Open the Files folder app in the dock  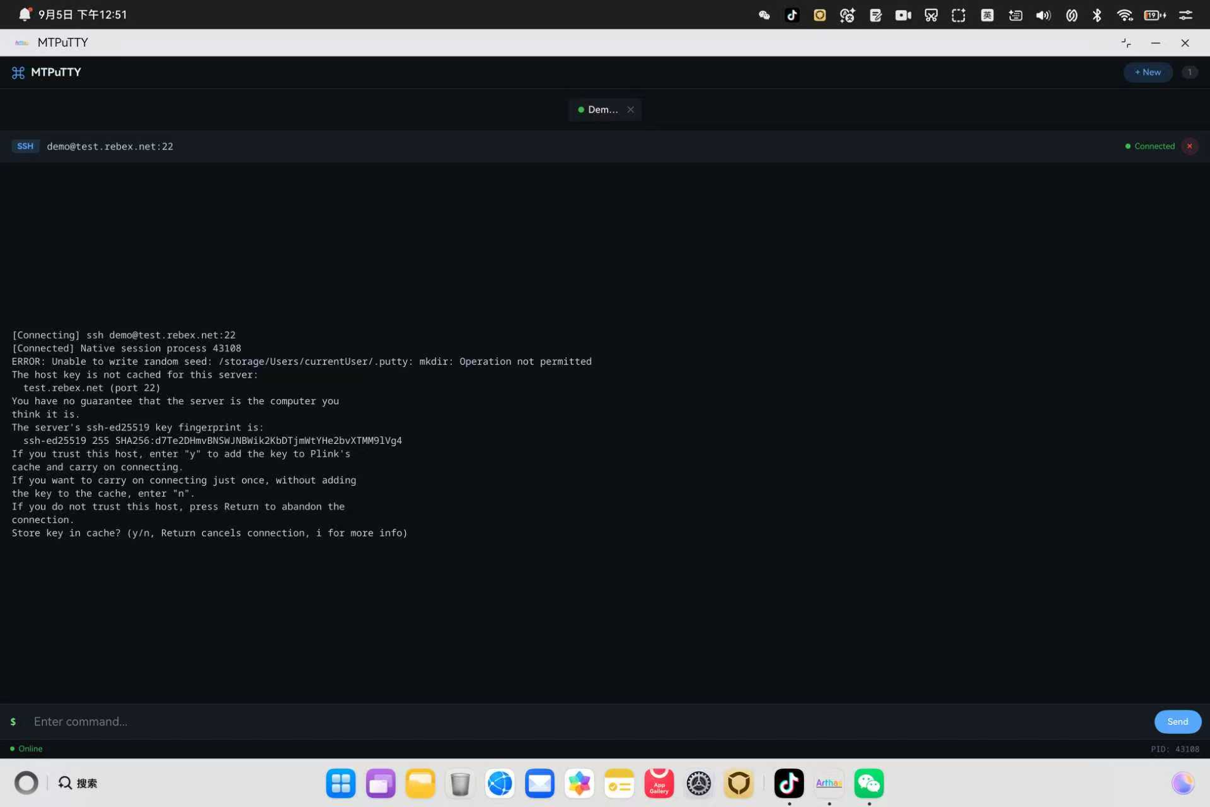click(x=420, y=784)
